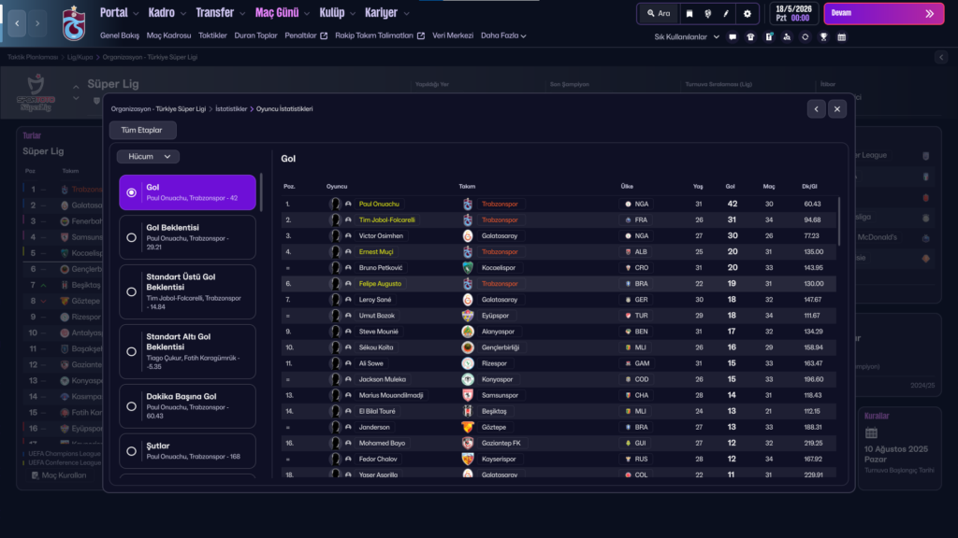
Task: Click the Ara search field
Action: point(658,14)
